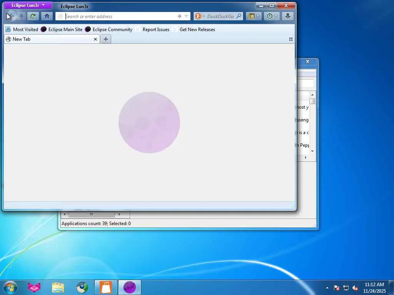This screenshot has height=295, width=394.
Task: Open the tab groups grid icon
Action: [x=291, y=39]
